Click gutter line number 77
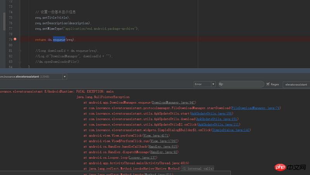This screenshot has height=175, width=310. (x=10, y=29)
